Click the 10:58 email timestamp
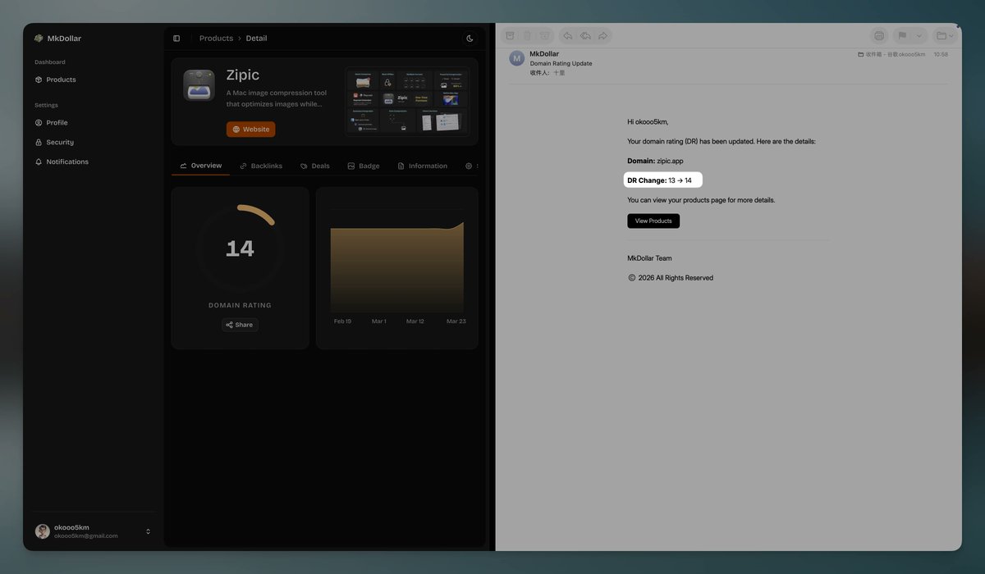The image size is (985, 574). click(941, 54)
